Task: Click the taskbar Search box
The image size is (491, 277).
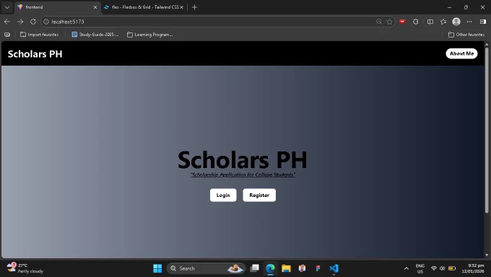Action: point(206,268)
